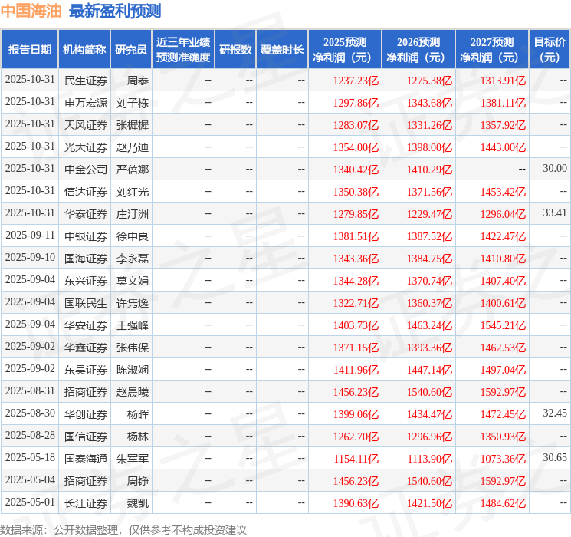Click analyst name 赵晨曦
This screenshot has width=571, height=537.
[x=133, y=392]
